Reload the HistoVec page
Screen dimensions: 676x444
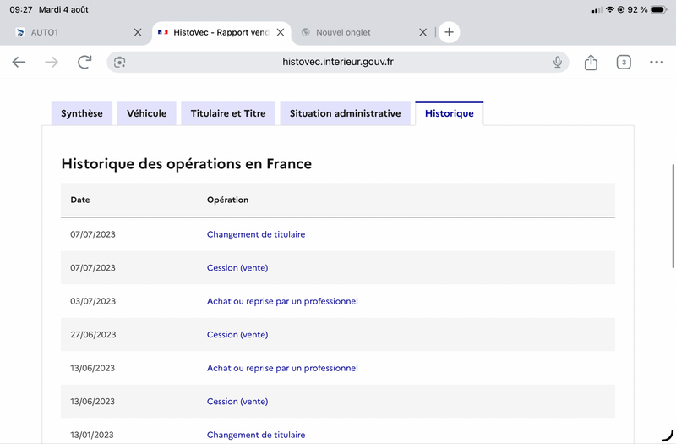[x=84, y=62]
